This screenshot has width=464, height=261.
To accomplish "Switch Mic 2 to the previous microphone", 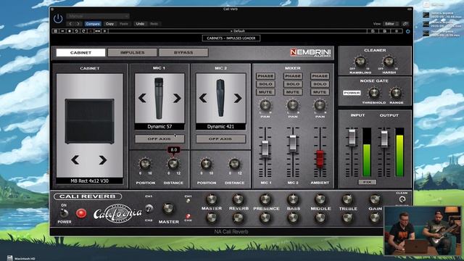I will (x=203, y=98).
